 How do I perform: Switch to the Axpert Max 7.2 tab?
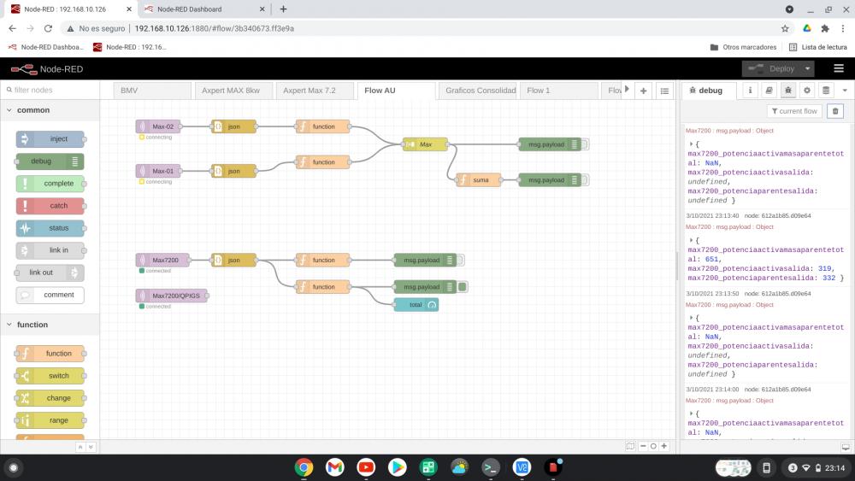[315, 91]
